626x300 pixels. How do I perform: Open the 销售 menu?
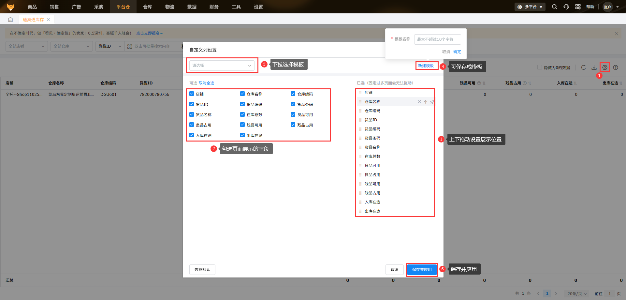54,7
